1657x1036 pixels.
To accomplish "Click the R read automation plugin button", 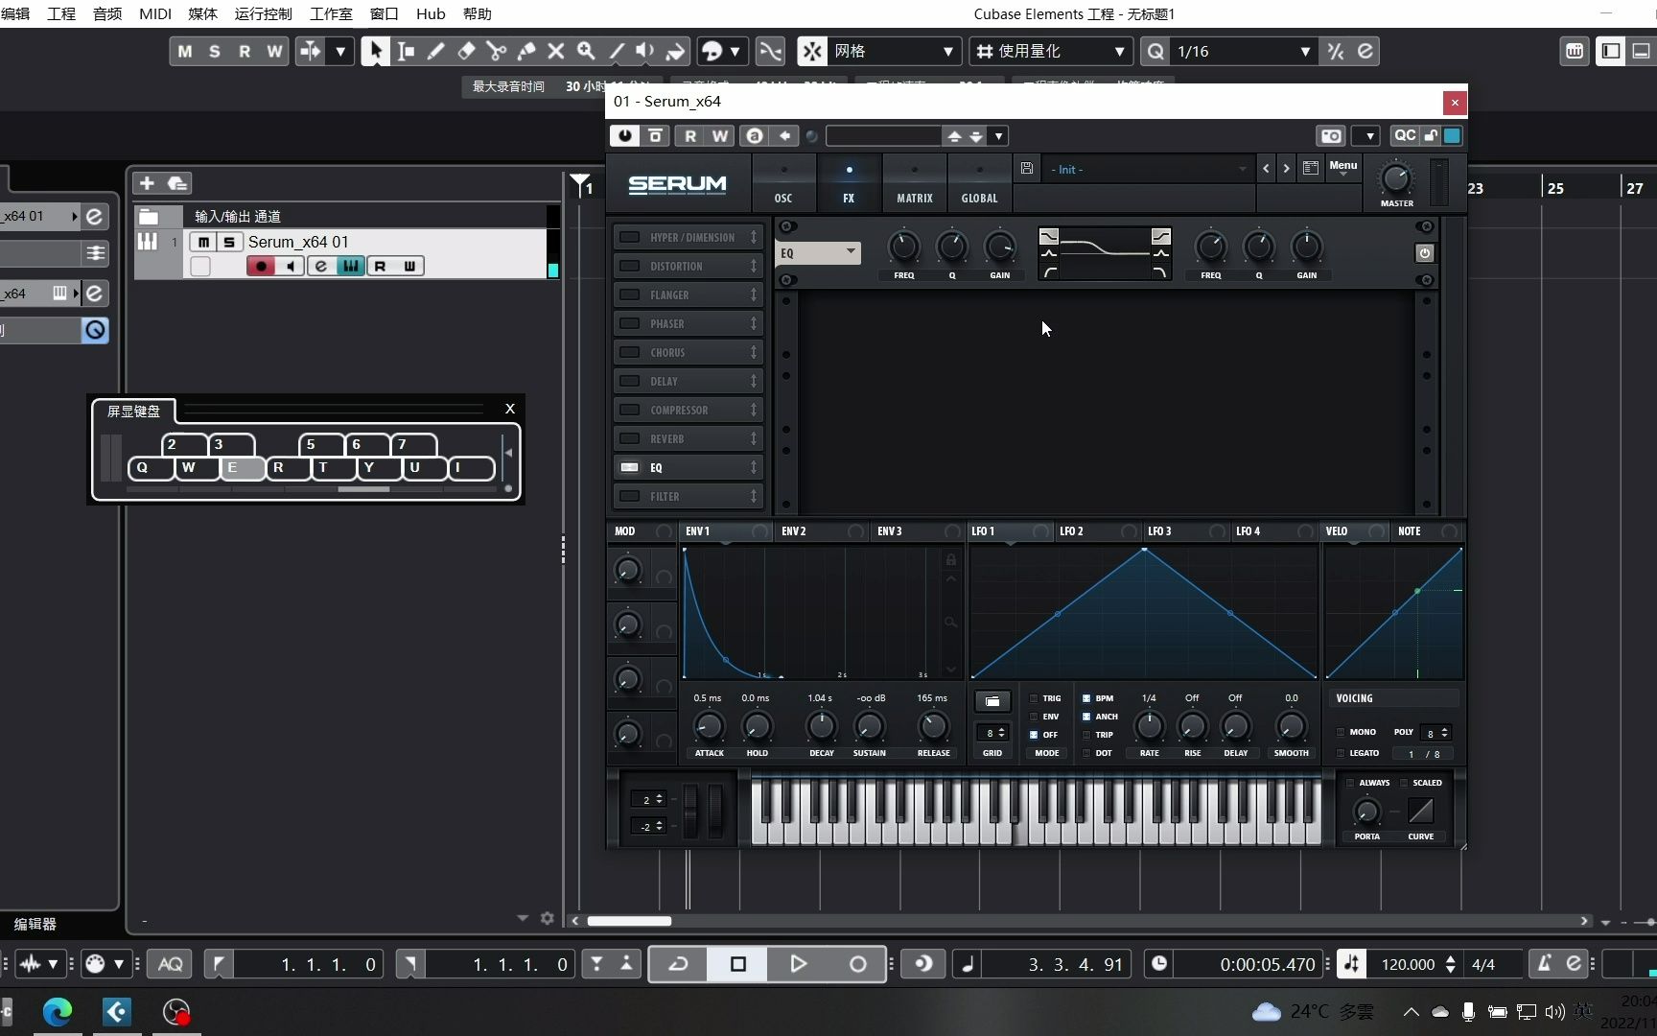I will click(690, 136).
